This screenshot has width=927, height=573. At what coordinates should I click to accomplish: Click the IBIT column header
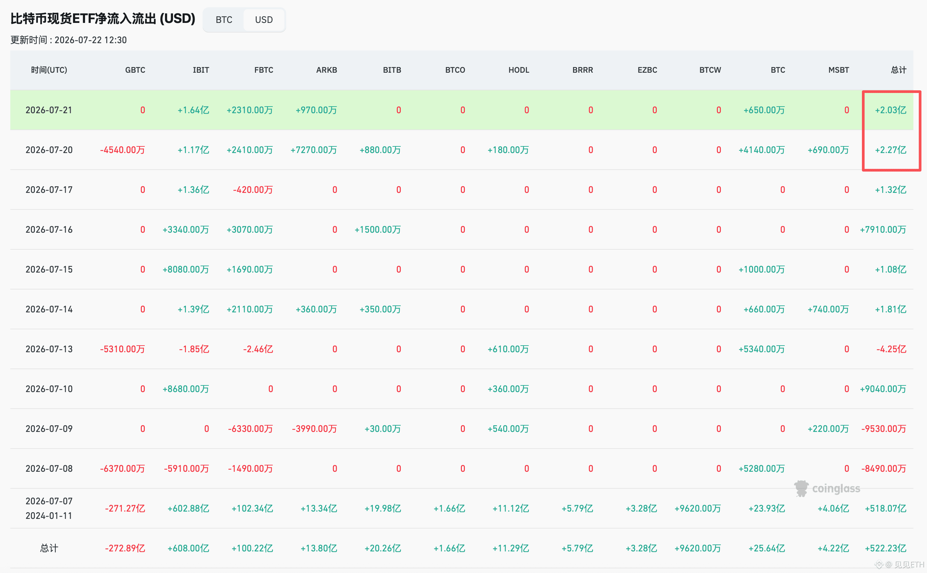coord(201,70)
